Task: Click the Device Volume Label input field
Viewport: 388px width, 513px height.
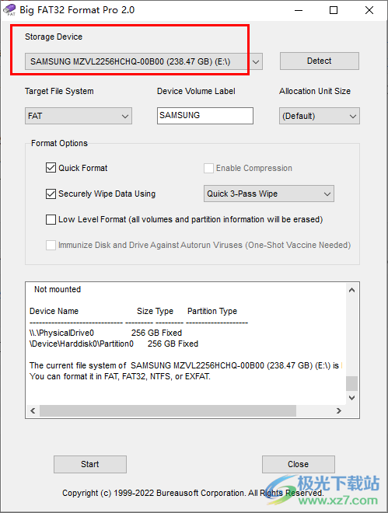Action: click(205, 116)
